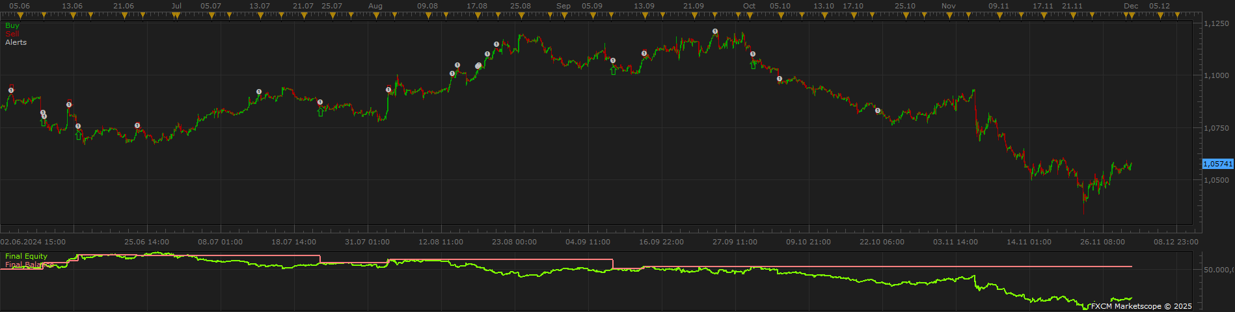Click the green buy arrow in early October
This screenshot has height=312, width=1235.
(753, 64)
